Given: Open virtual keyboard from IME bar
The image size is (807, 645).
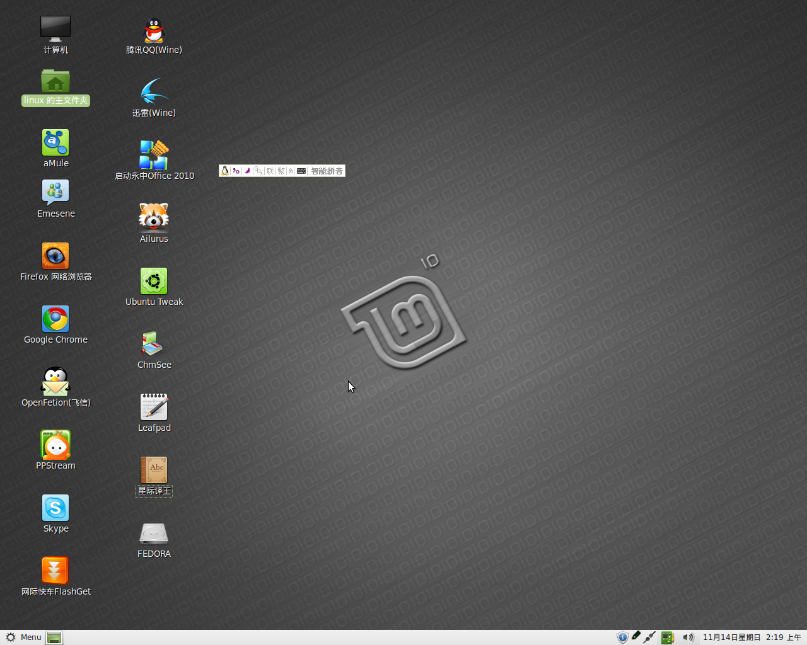Looking at the screenshot, I should 301,171.
